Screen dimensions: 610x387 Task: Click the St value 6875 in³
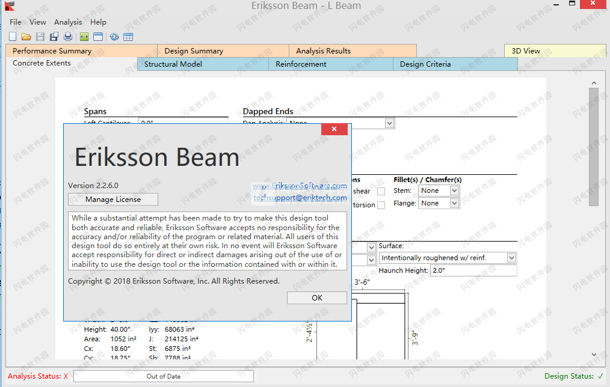[177, 349]
